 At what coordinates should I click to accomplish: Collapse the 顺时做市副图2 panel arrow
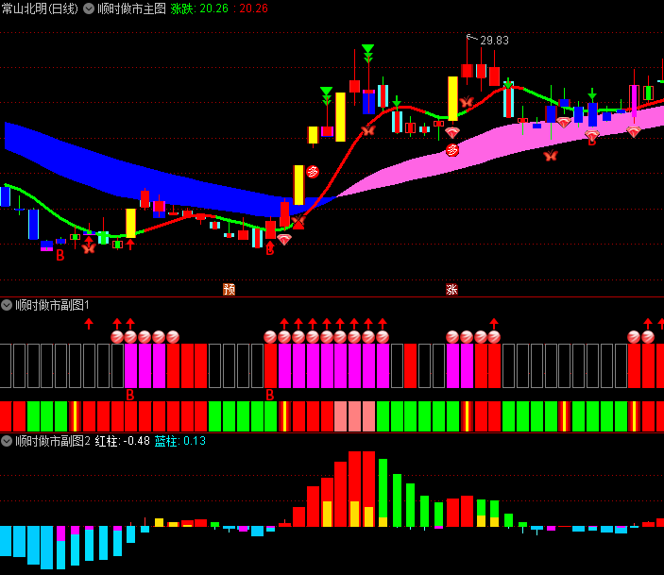click(7, 441)
